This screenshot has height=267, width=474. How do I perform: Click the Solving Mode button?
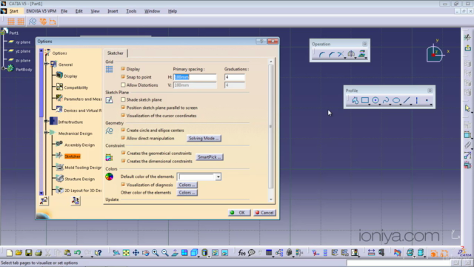tap(204, 139)
